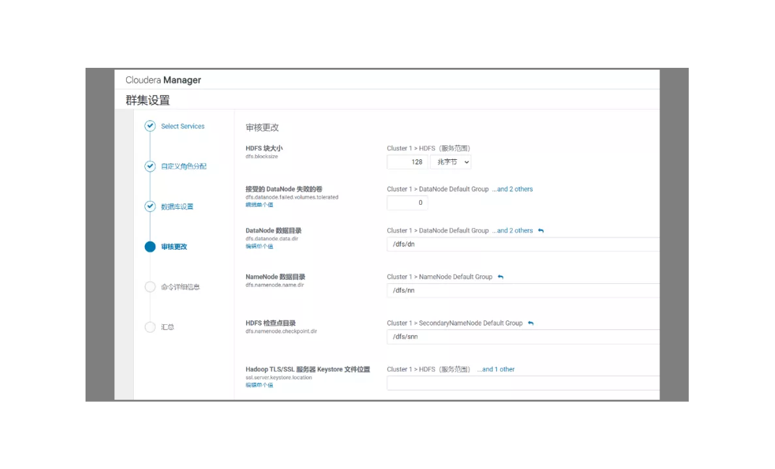Go to 数据库设置 step
Screen dimensions: 775x469
coord(177,207)
